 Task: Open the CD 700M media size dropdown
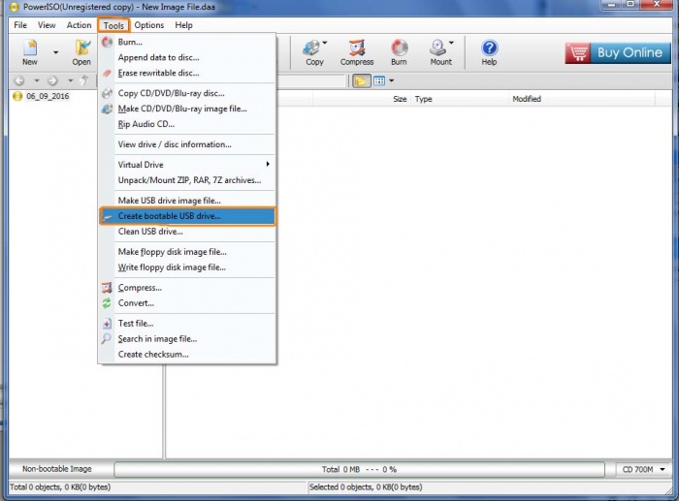[643, 469]
